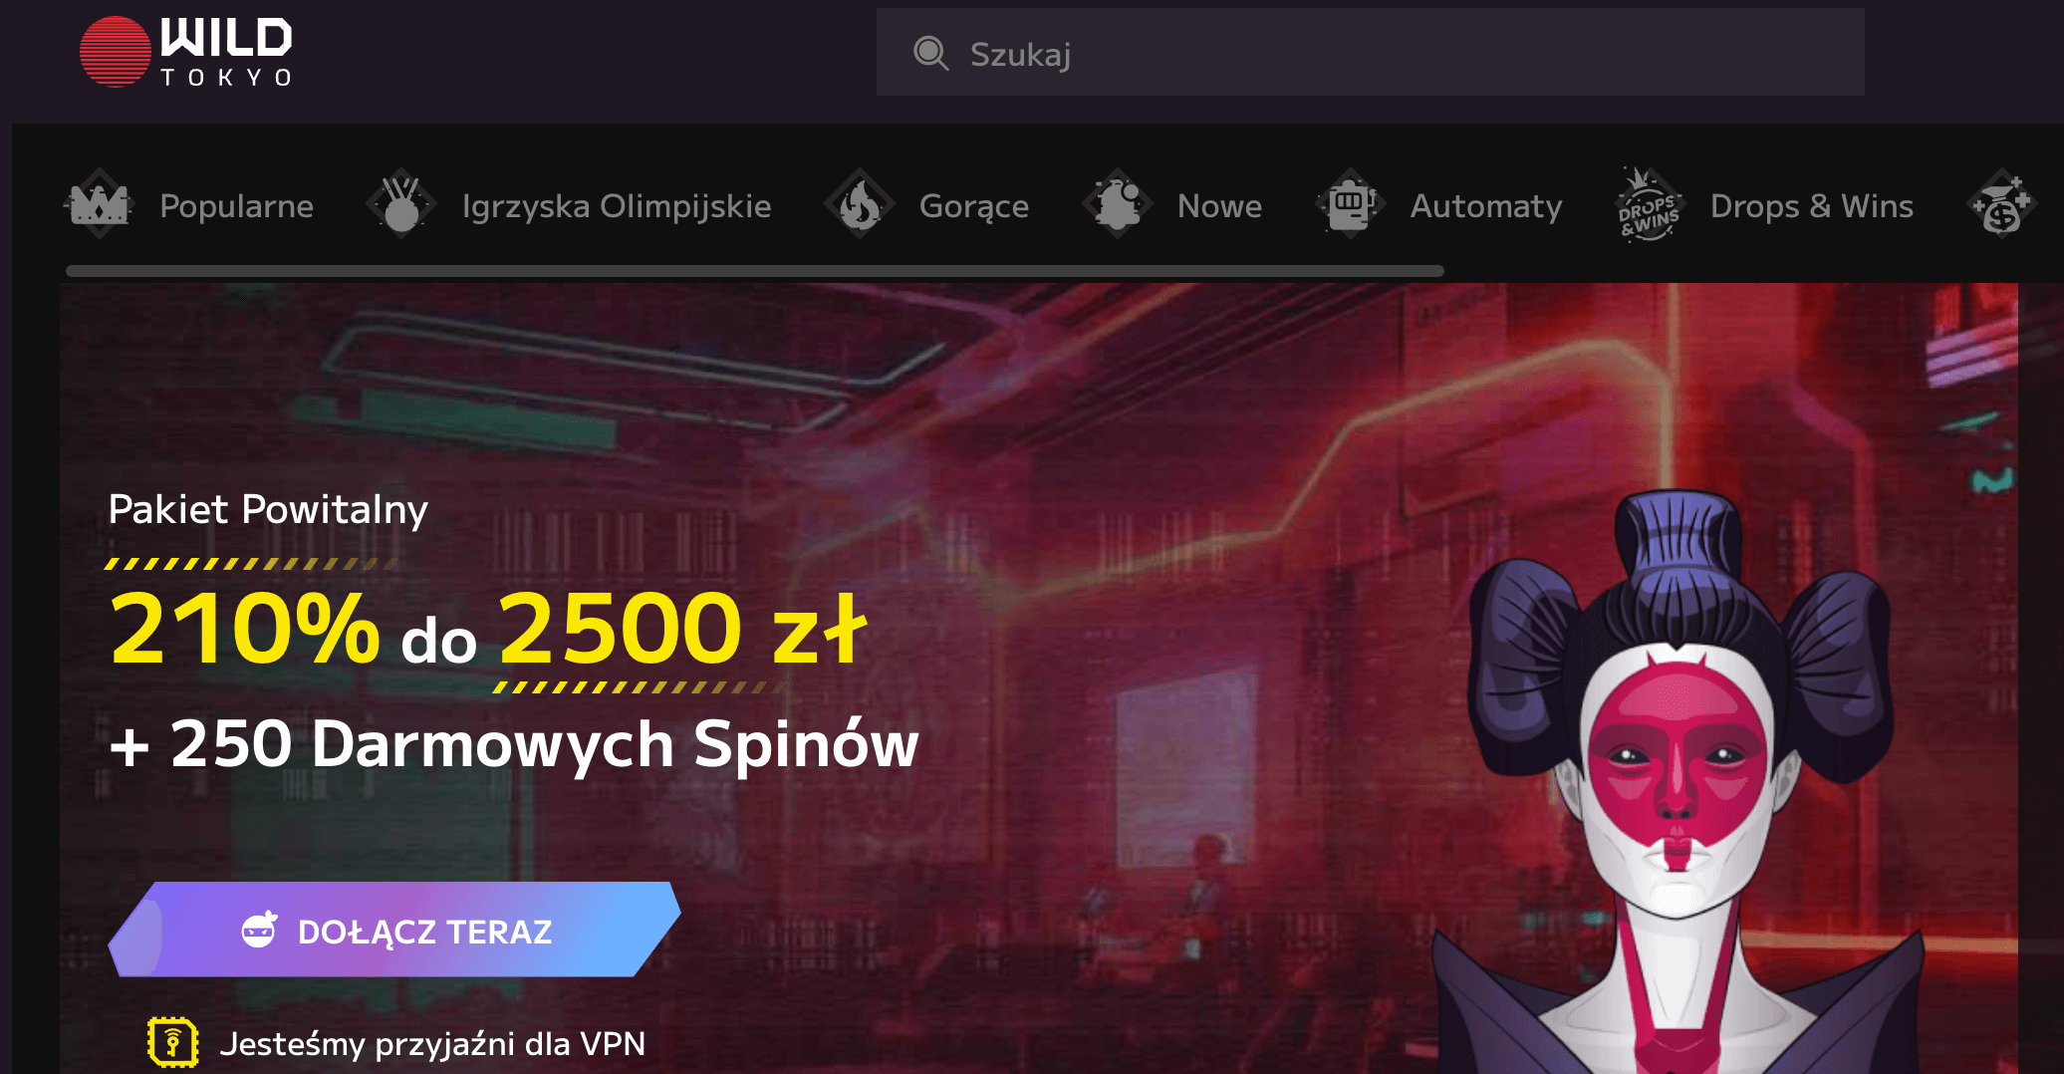
Task: Focus the Szukaj search field
Action: pos(1371,53)
